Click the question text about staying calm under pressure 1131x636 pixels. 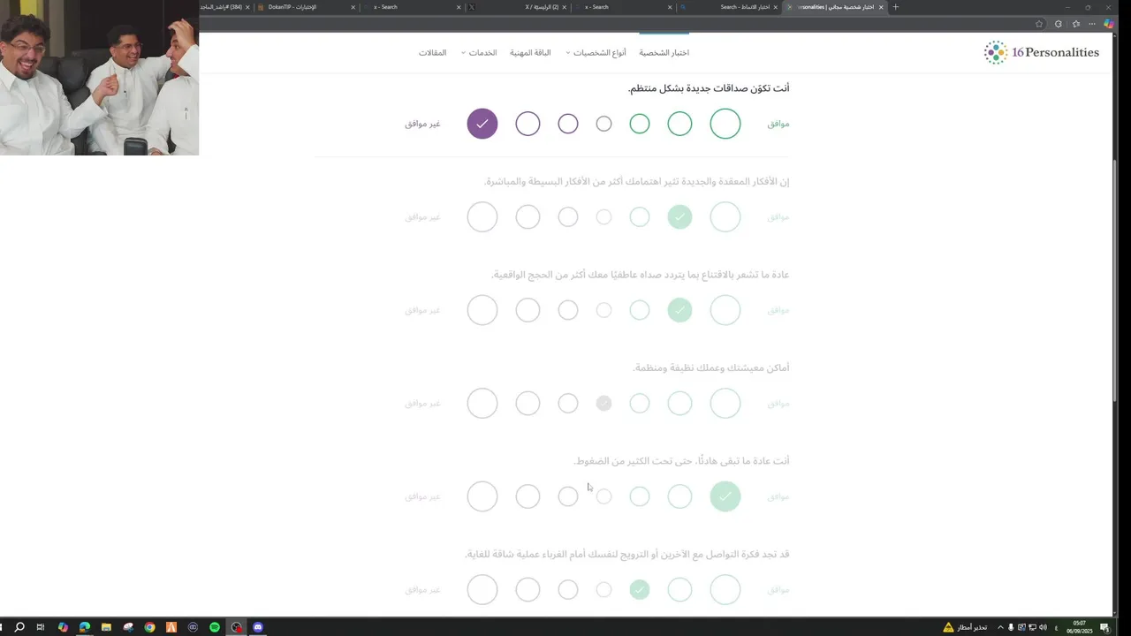[x=681, y=461]
